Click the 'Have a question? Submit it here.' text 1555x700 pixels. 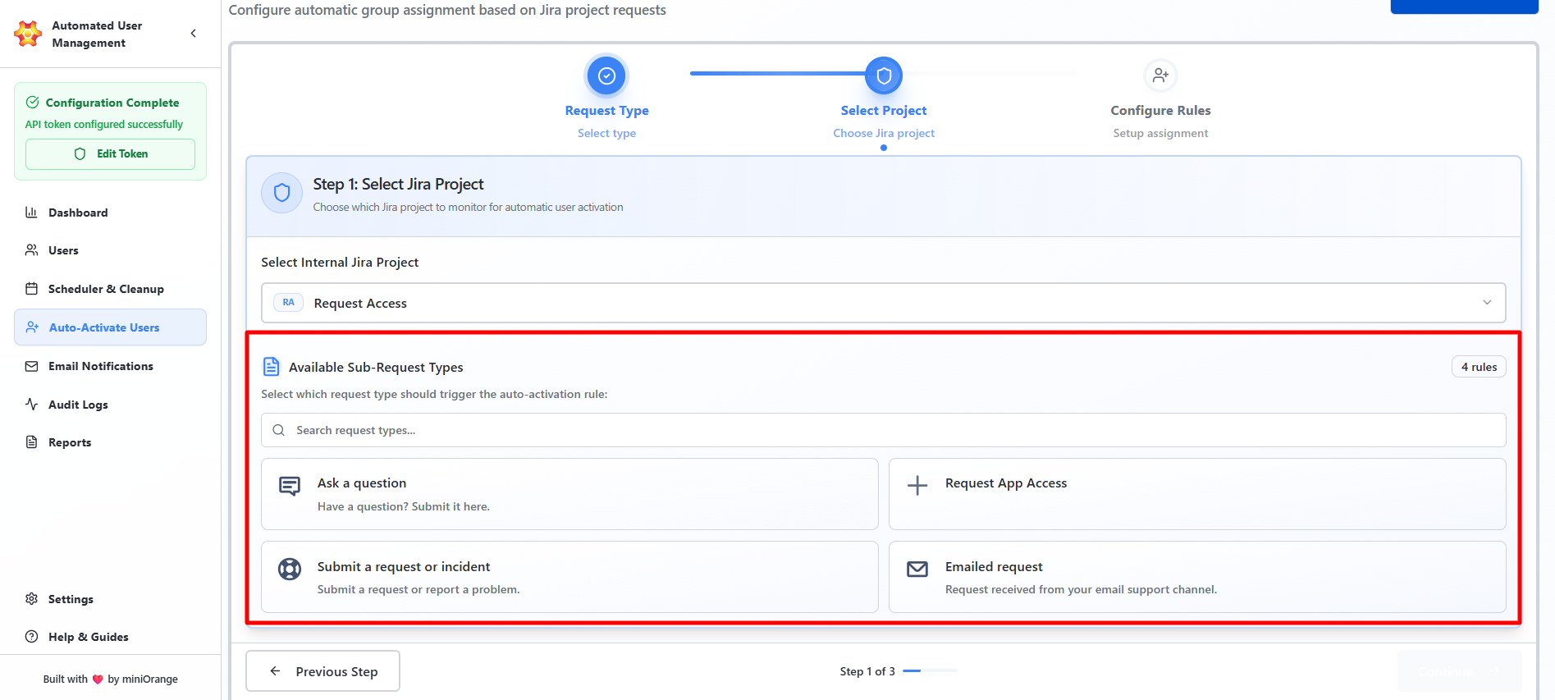point(404,506)
